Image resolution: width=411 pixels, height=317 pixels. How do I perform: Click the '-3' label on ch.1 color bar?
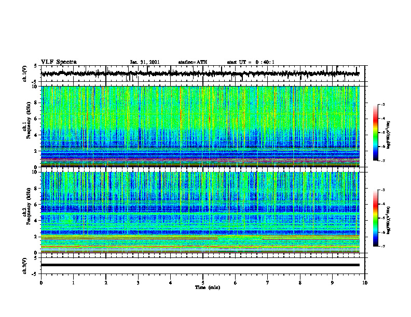pyautogui.click(x=382, y=105)
